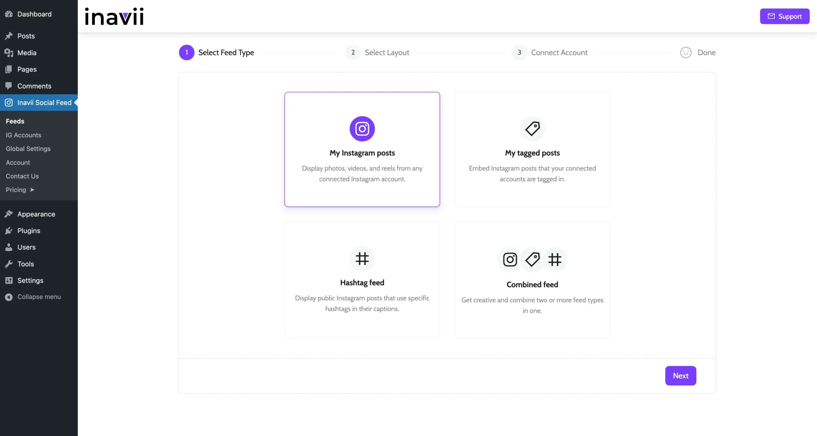The image size is (817, 436).
Task: Open Inavii Social Feed sidebar menu
Action: coord(44,103)
